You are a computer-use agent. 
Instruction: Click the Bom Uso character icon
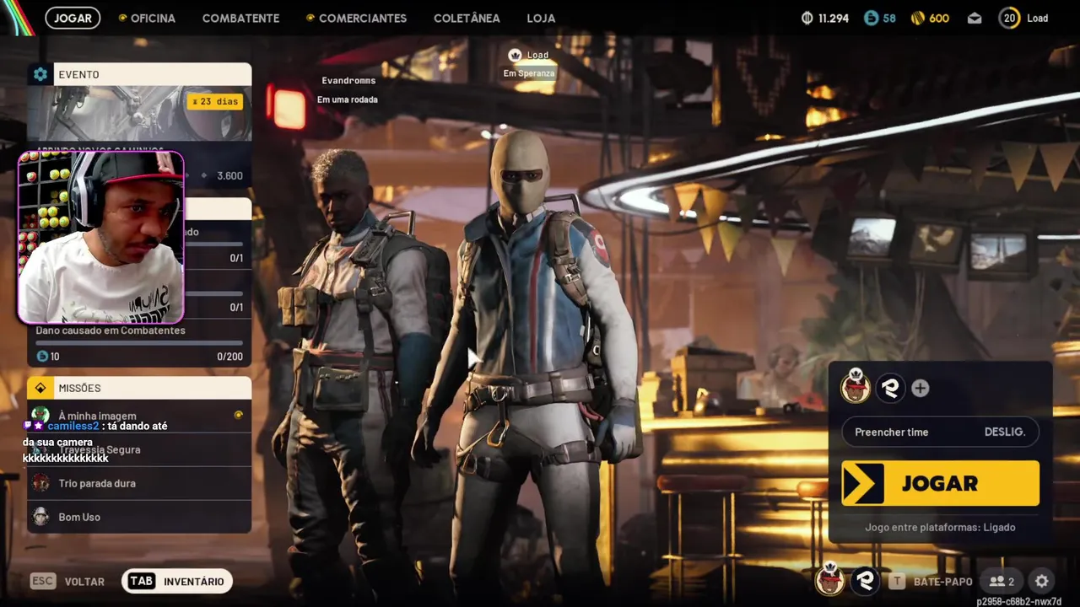[40, 517]
